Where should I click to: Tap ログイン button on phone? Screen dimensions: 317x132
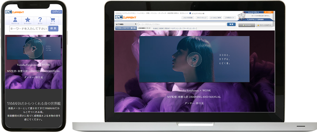click(x=57, y=12)
